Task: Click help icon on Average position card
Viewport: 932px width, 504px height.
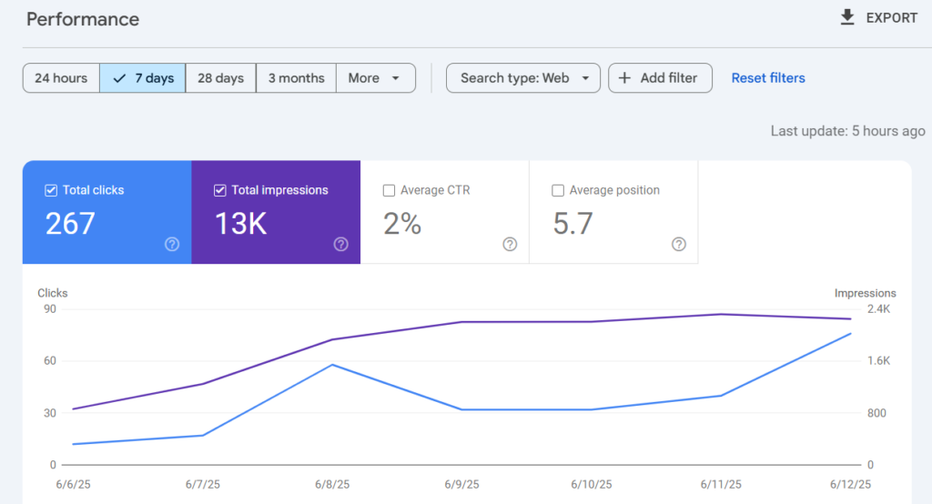Action: [x=678, y=245]
